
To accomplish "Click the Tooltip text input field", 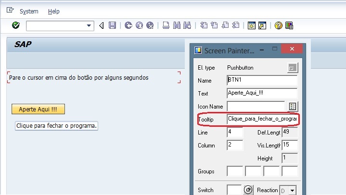I will (x=263, y=119).
